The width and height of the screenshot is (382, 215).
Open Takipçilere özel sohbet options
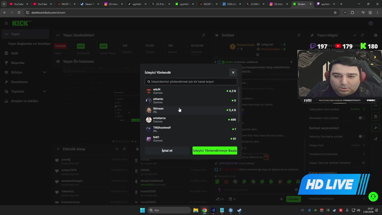click(x=337, y=109)
